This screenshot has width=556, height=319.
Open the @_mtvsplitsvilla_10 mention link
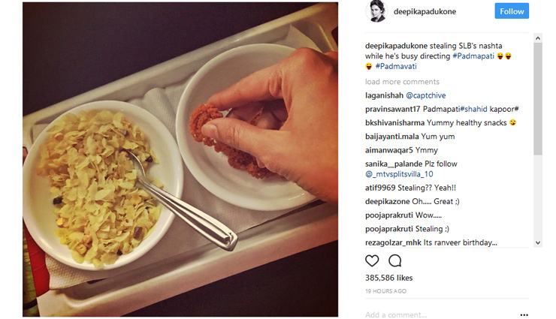point(399,174)
